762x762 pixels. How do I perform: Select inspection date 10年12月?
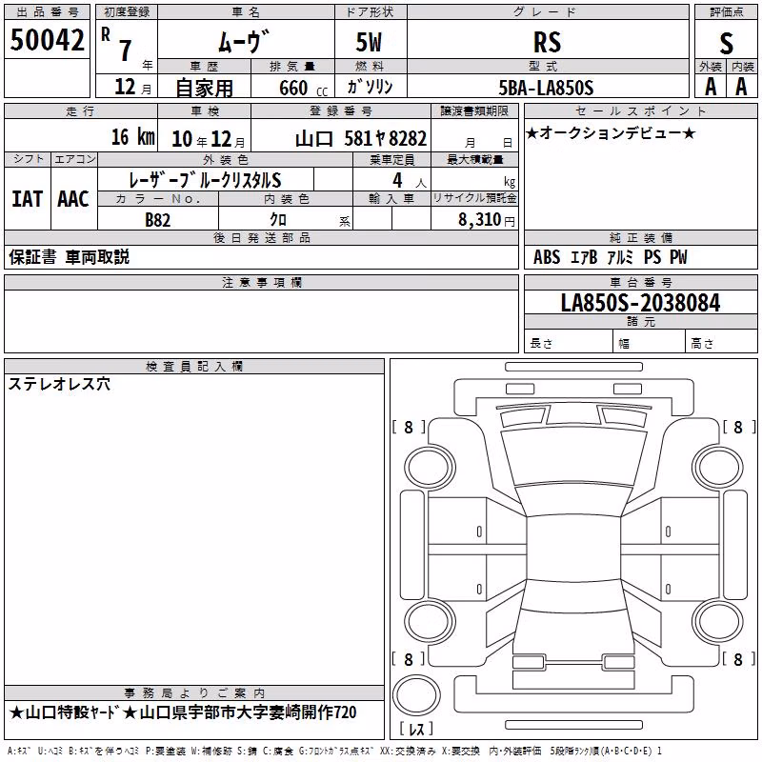click(x=208, y=139)
